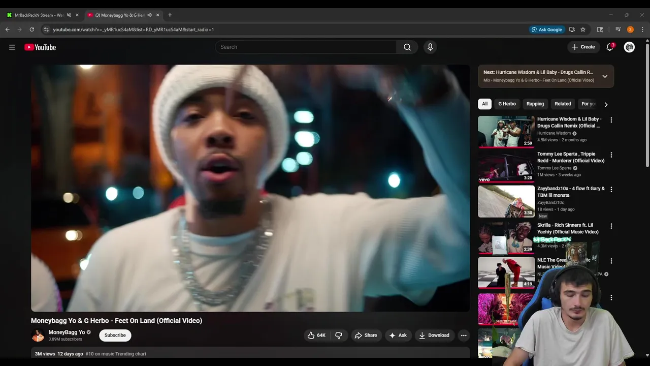Like the video (64K thumbs up)
Image resolution: width=650 pixels, height=366 pixels.
pos(316,335)
